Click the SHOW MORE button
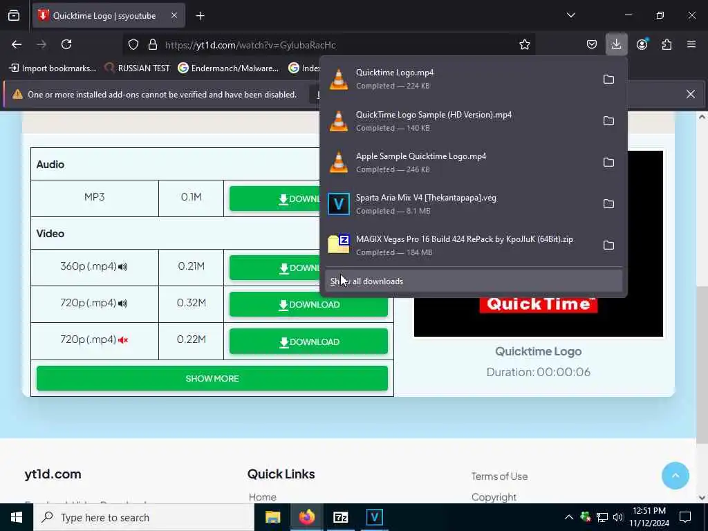 point(212,378)
